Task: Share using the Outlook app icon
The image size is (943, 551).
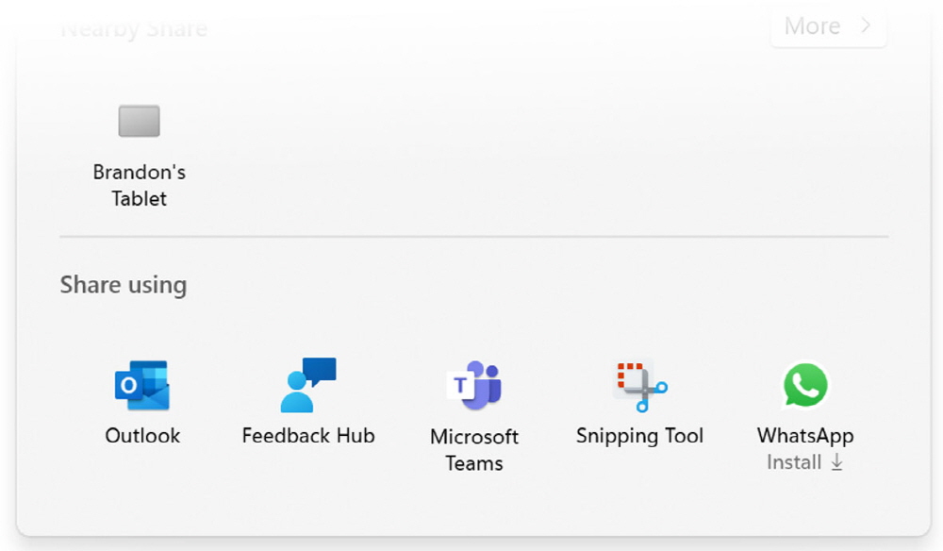Action: (x=142, y=385)
